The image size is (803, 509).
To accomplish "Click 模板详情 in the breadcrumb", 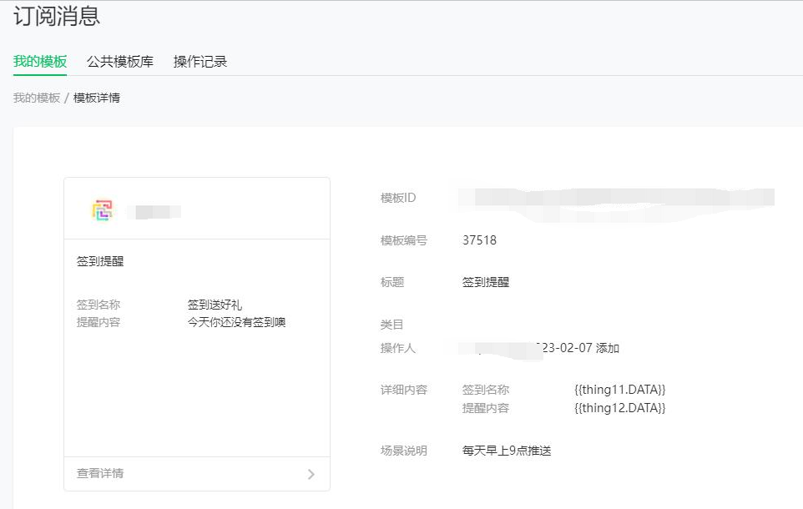I will point(97,98).
